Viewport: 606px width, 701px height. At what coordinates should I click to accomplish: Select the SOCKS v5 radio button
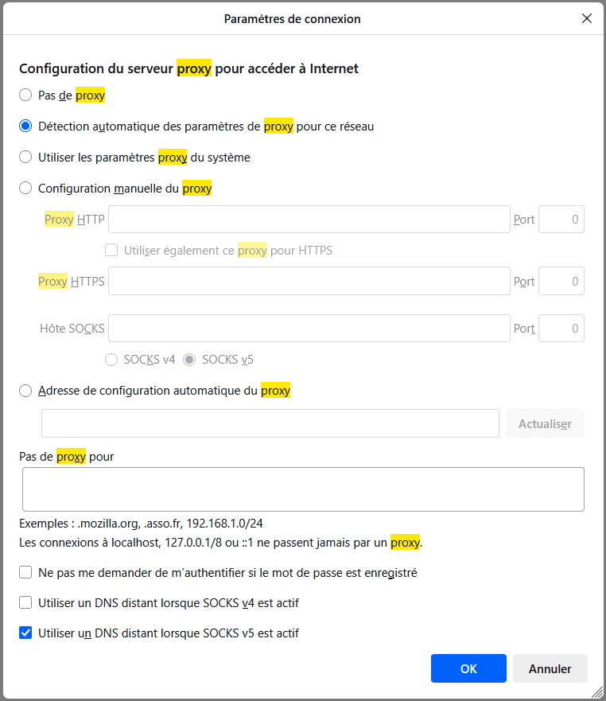coord(190,360)
